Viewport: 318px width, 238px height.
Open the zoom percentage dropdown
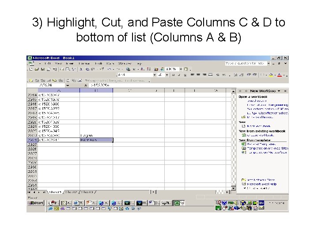pyautogui.click(x=181, y=69)
